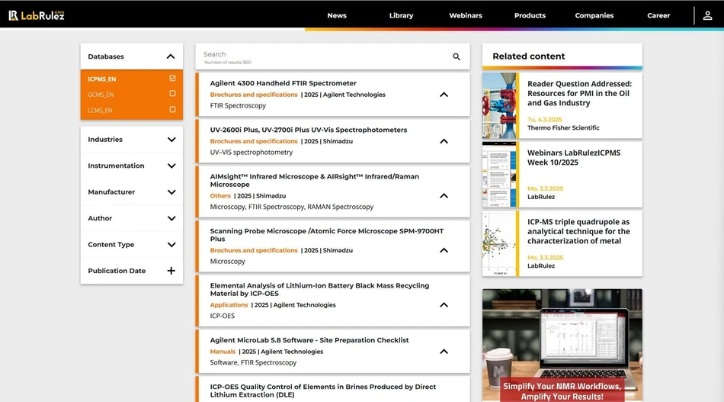Click the search magnifier icon

click(457, 57)
